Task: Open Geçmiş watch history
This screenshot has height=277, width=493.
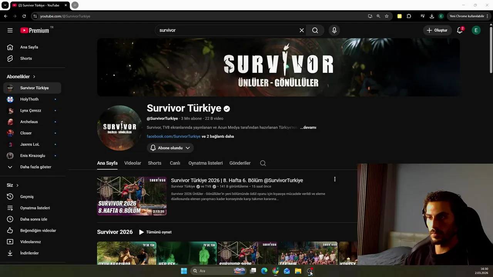Action: click(32, 197)
